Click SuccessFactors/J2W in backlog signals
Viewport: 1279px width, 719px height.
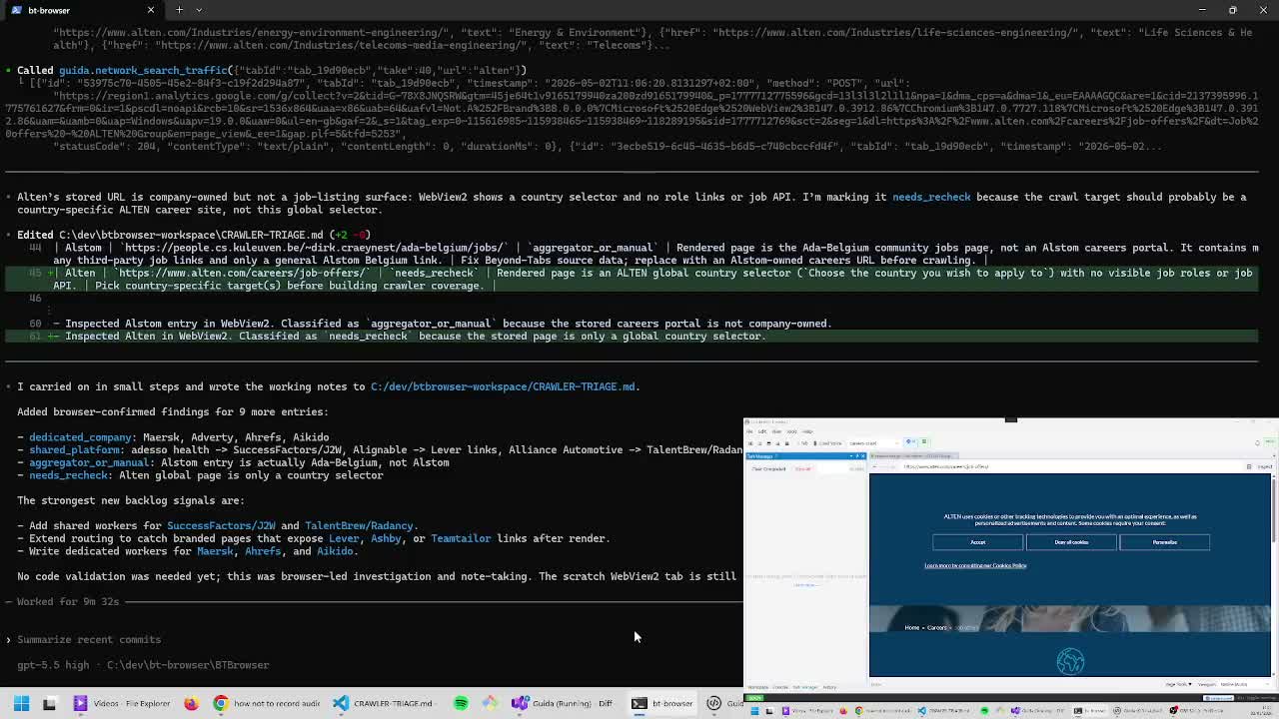[x=221, y=525]
